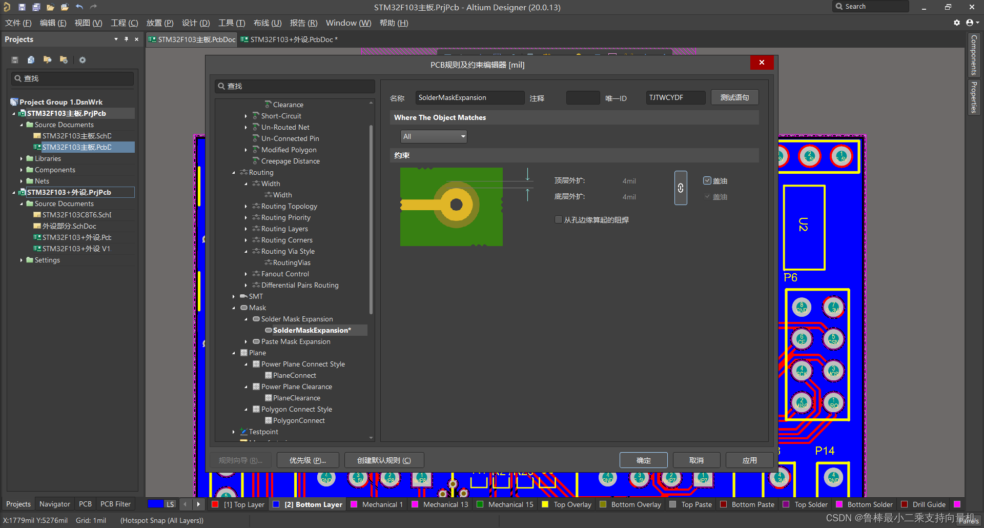Open 布线 (U) menu

[x=268, y=23]
